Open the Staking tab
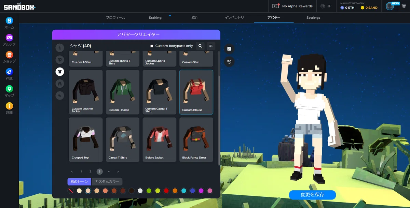Screen dimensions: 410x208 point(155,18)
